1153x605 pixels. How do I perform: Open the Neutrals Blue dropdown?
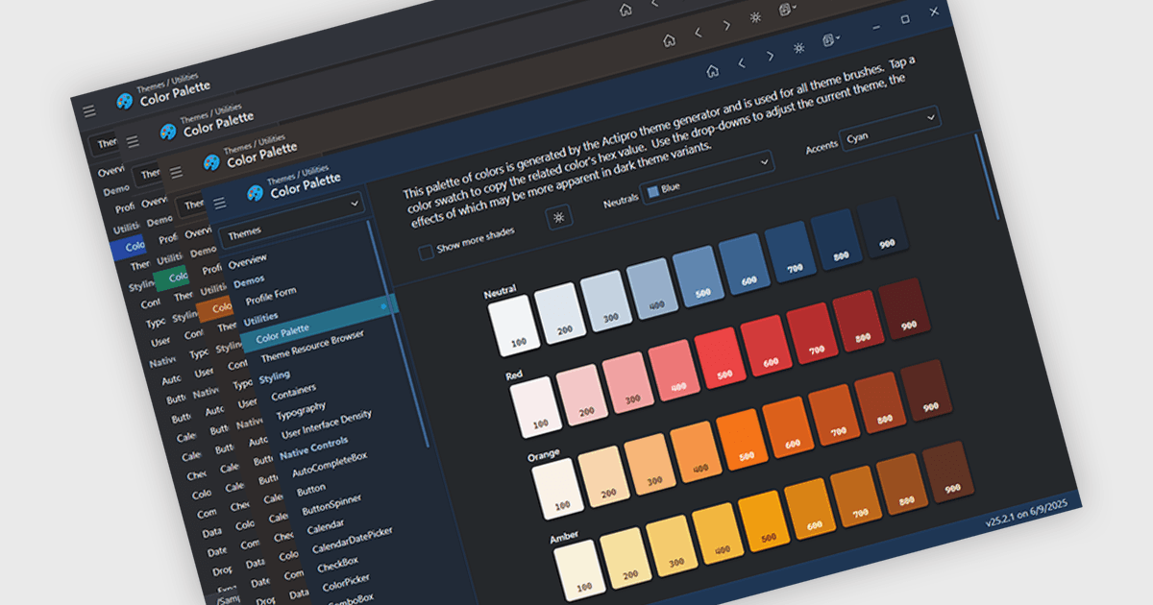coord(708,177)
